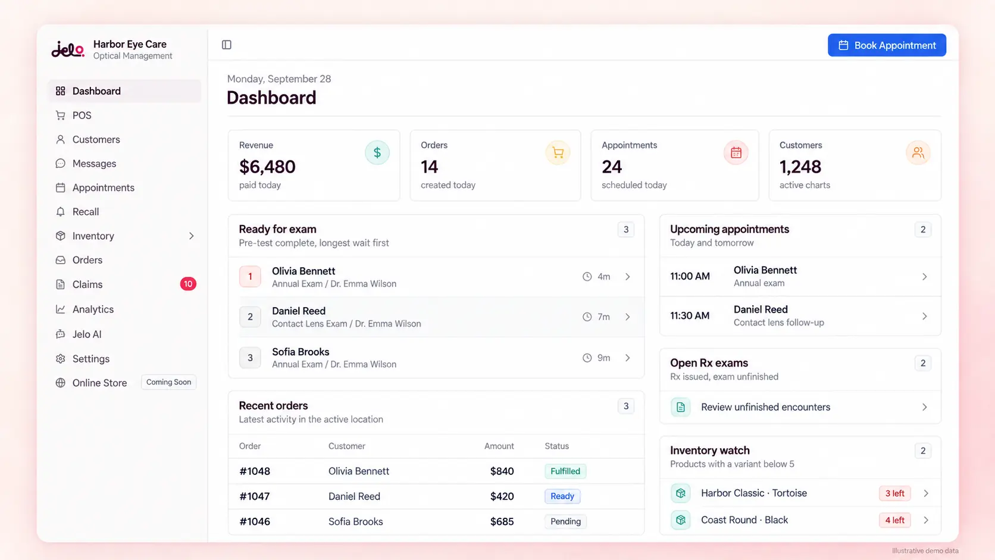Click the Book Appointment button
The width and height of the screenshot is (995, 560).
[887, 45]
